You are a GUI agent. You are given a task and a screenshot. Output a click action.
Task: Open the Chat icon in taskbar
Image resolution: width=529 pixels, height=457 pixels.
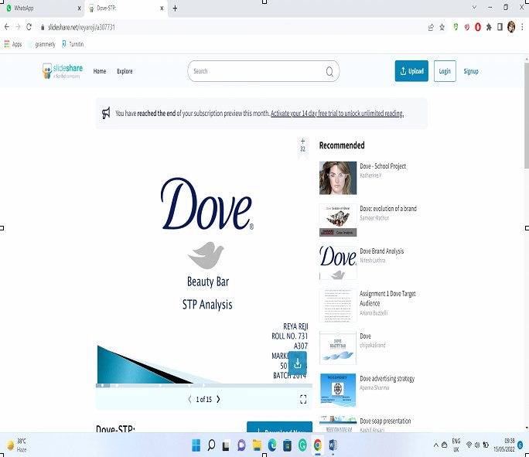tap(241, 445)
